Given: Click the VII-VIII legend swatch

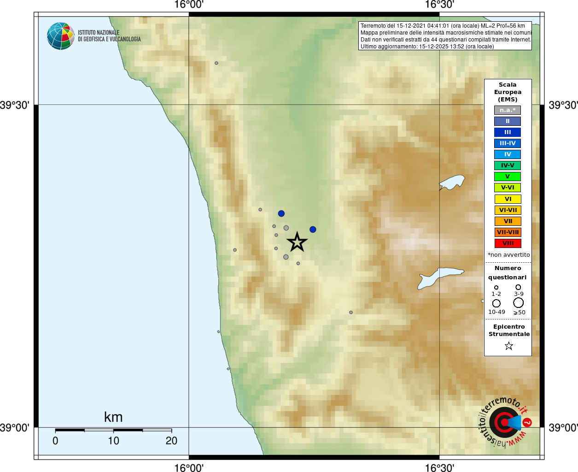Looking at the screenshot, I should tap(508, 232).
